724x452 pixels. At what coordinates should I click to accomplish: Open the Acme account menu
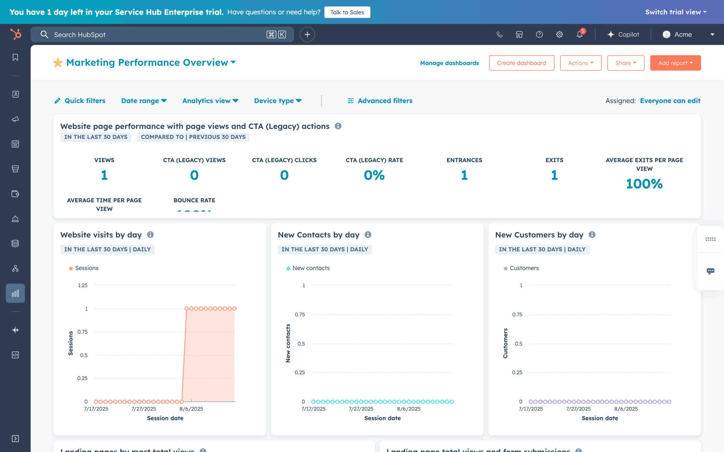pyautogui.click(x=688, y=35)
